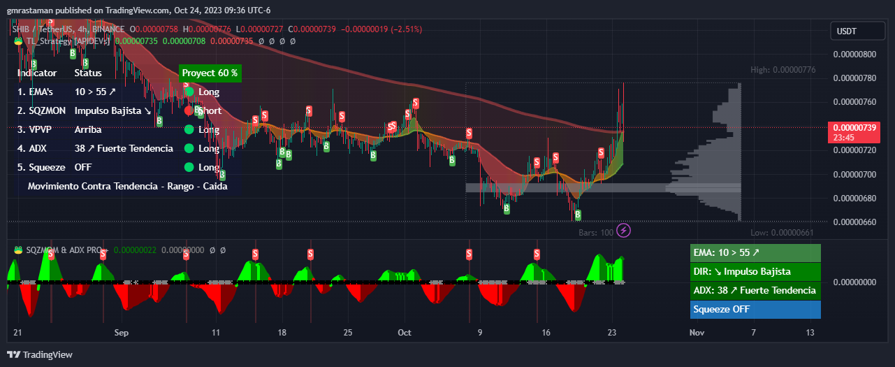Click green status dot in the ADX row
Viewport: 895px width, 367px height.
click(189, 148)
